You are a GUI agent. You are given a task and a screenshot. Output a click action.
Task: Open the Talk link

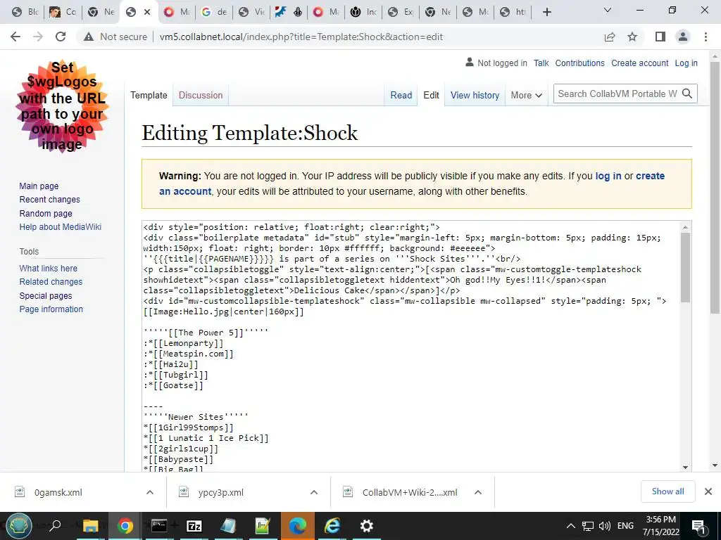pyautogui.click(x=541, y=63)
